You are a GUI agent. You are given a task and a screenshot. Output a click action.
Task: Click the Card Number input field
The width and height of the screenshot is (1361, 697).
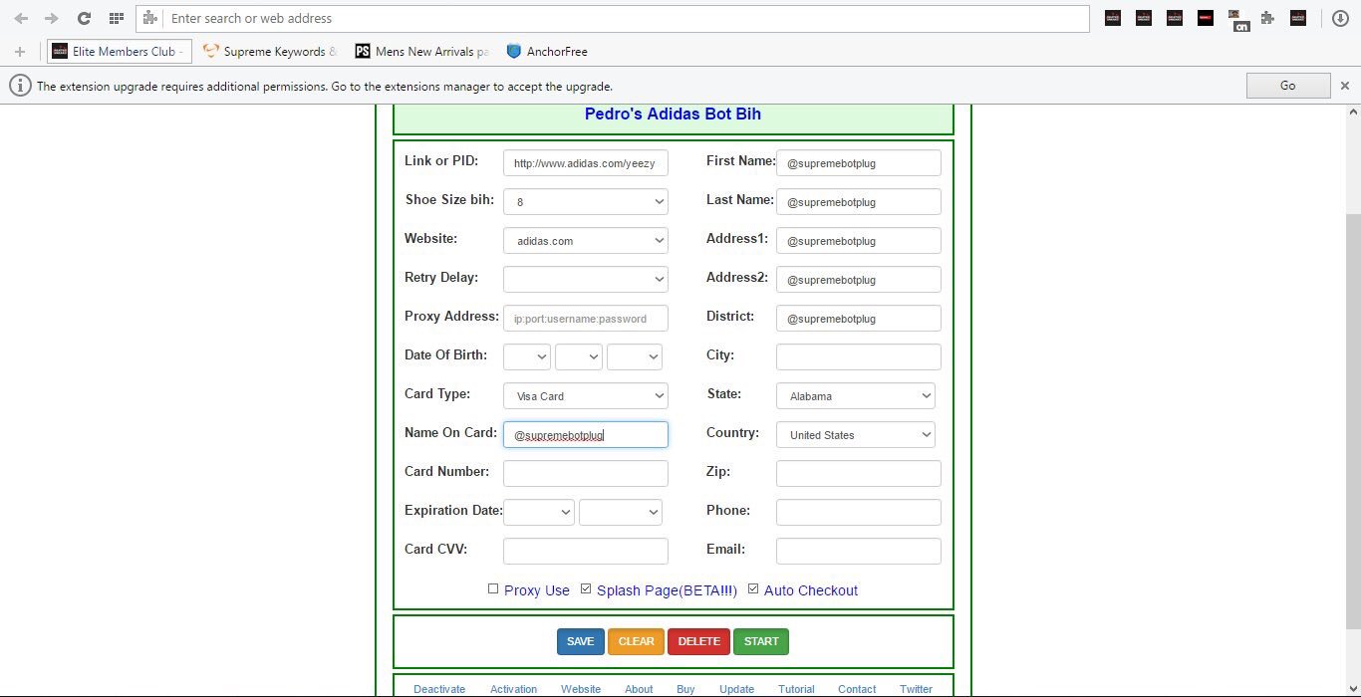click(586, 473)
